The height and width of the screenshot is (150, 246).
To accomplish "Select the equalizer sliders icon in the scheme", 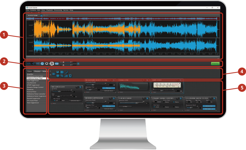I will [x=62, y=72].
